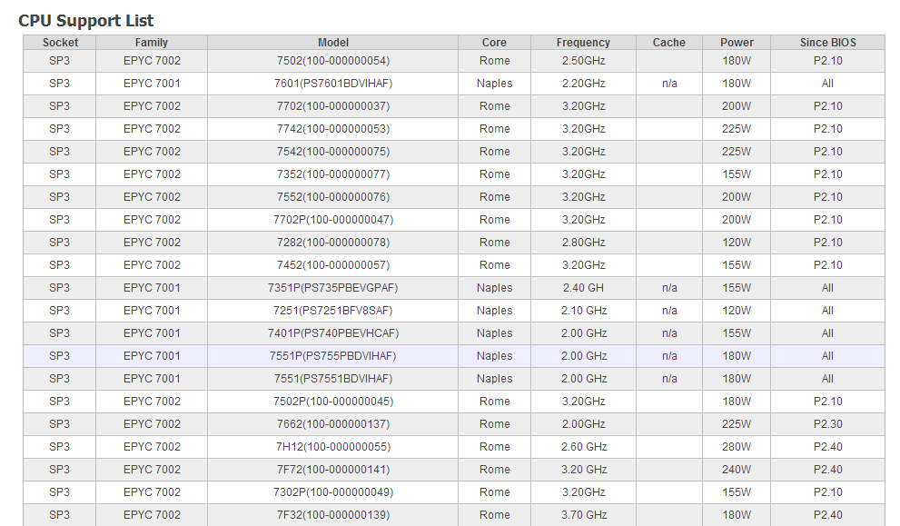Click P2.40 in the 7H12 row
This screenshot has height=526, width=900.
click(827, 447)
